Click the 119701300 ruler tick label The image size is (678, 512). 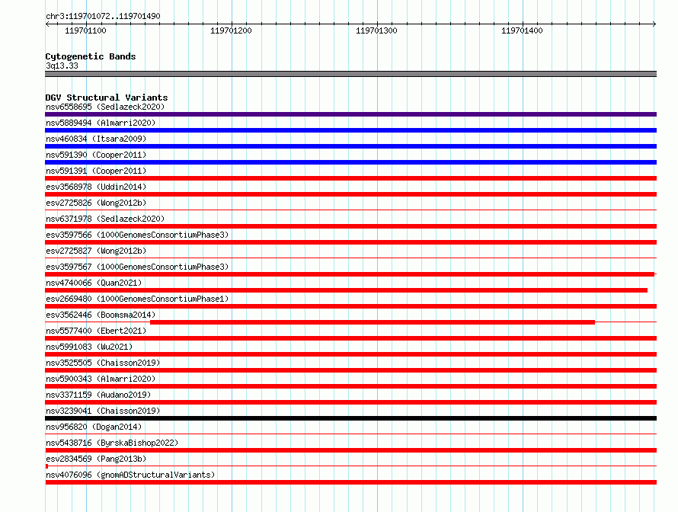pyautogui.click(x=376, y=30)
